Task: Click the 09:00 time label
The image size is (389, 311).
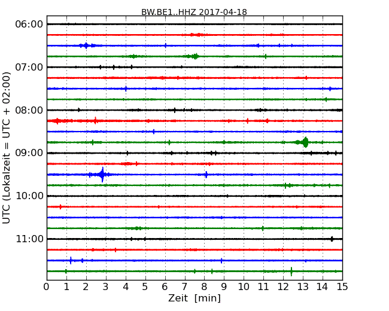Action: click(29, 153)
